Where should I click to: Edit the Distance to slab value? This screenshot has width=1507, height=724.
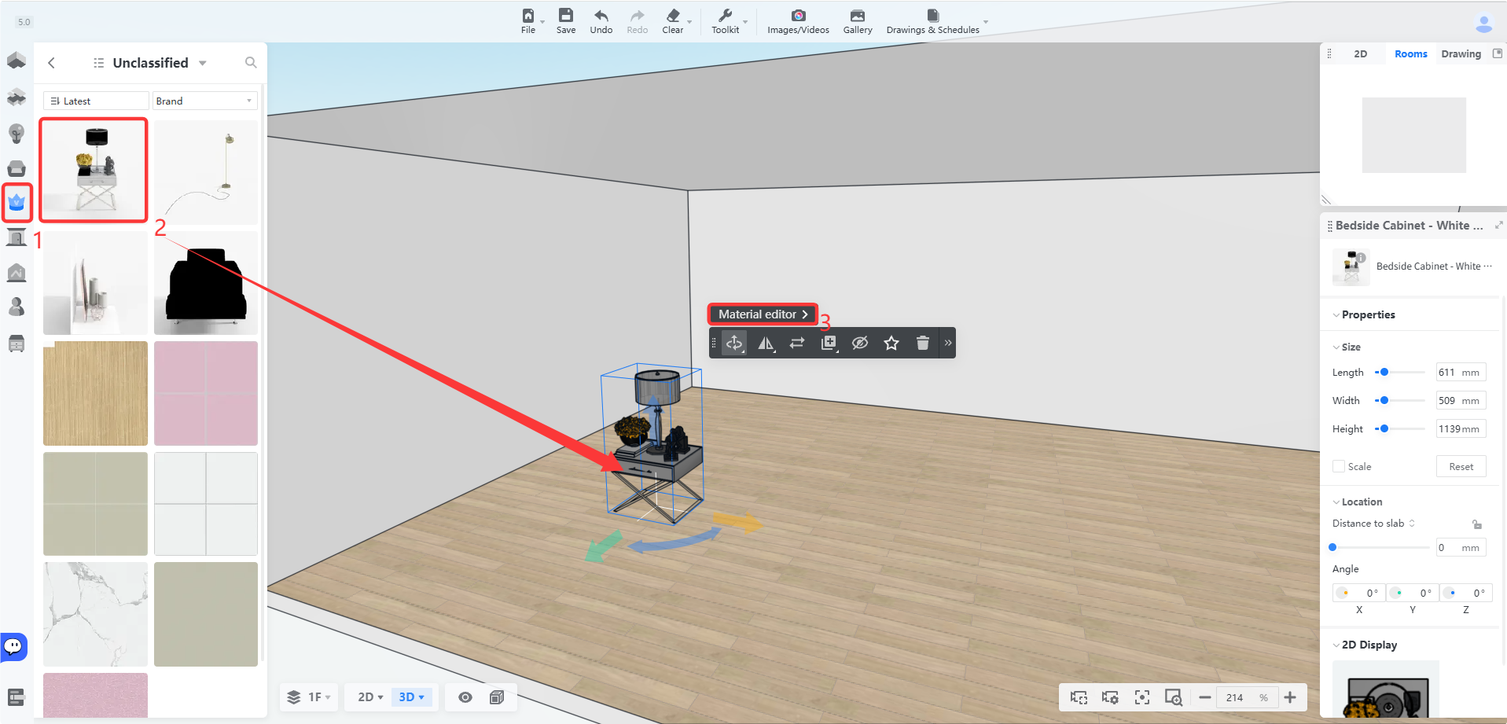[1461, 547]
